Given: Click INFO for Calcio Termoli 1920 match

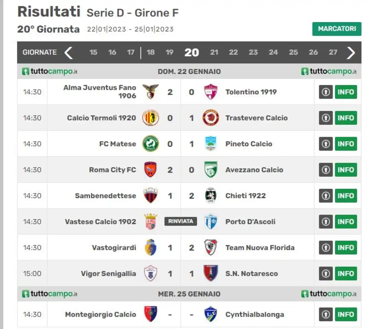Looking at the screenshot, I should (x=346, y=118).
